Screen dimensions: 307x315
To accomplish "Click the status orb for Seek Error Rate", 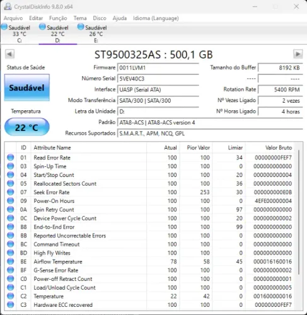I will pyautogui.click(x=11, y=192).
